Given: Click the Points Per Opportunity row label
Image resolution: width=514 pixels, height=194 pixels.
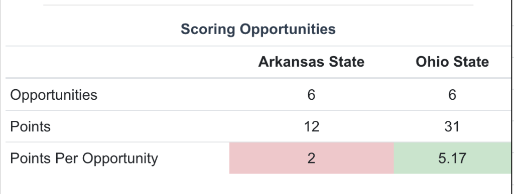Looking at the screenshot, I should 84,158.
